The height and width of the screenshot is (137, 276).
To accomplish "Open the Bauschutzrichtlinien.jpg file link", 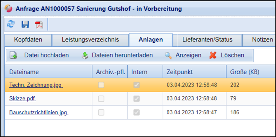I will point(38,112).
